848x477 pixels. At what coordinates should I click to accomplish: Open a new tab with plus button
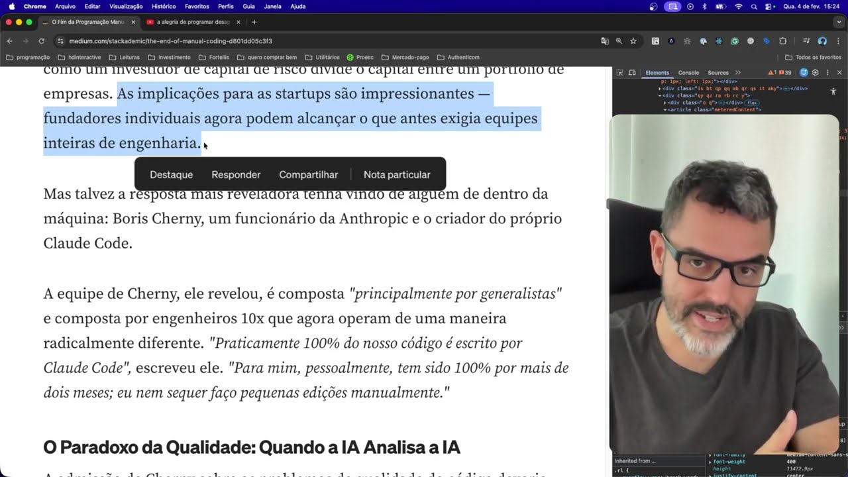pos(254,22)
